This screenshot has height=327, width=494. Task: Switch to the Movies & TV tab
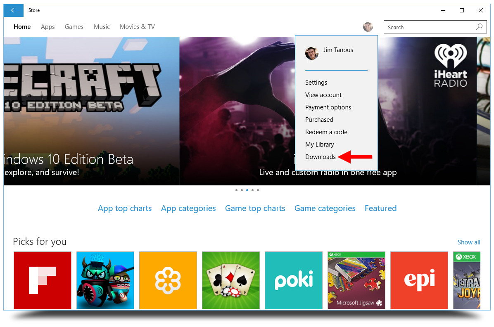(138, 27)
